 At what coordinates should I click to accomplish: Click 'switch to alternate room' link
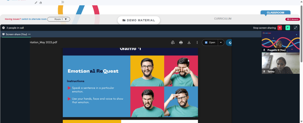pyautogui.click(x=34, y=19)
